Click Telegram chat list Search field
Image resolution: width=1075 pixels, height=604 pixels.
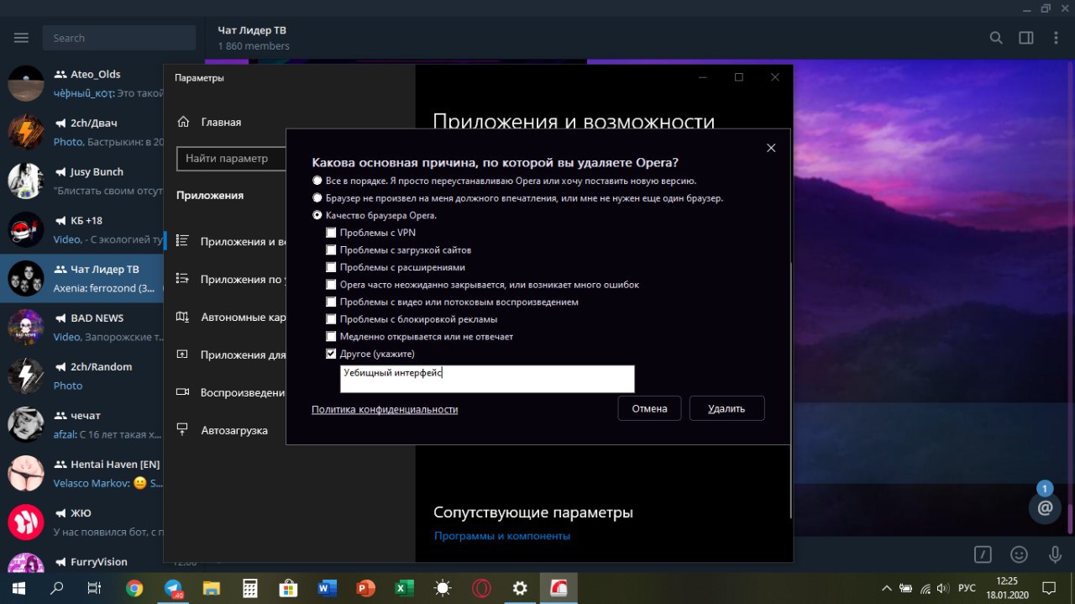(x=118, y=38)
